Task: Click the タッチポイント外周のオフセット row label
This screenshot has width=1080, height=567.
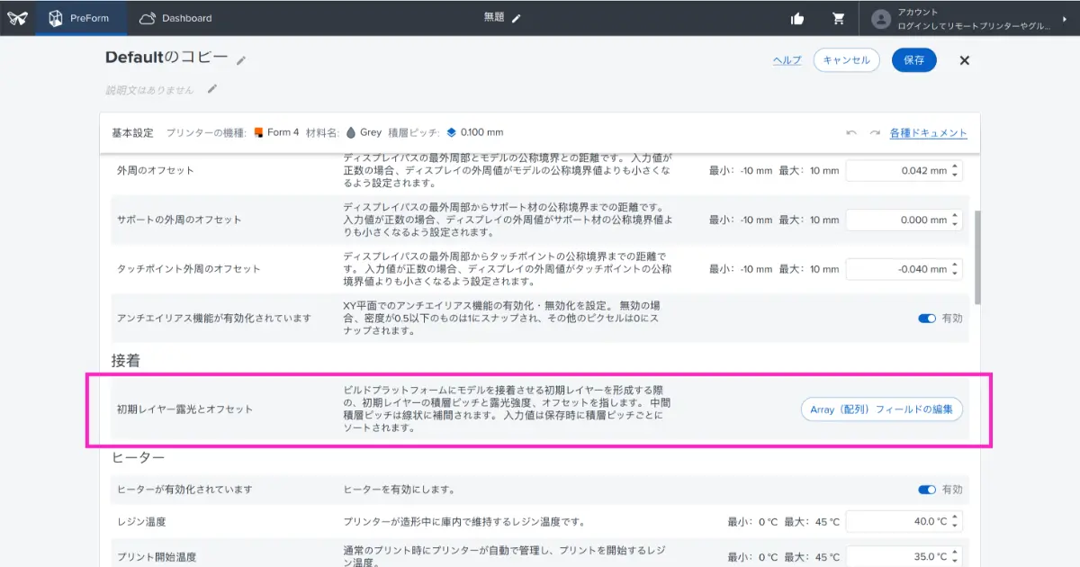Action: coord(189,269)
